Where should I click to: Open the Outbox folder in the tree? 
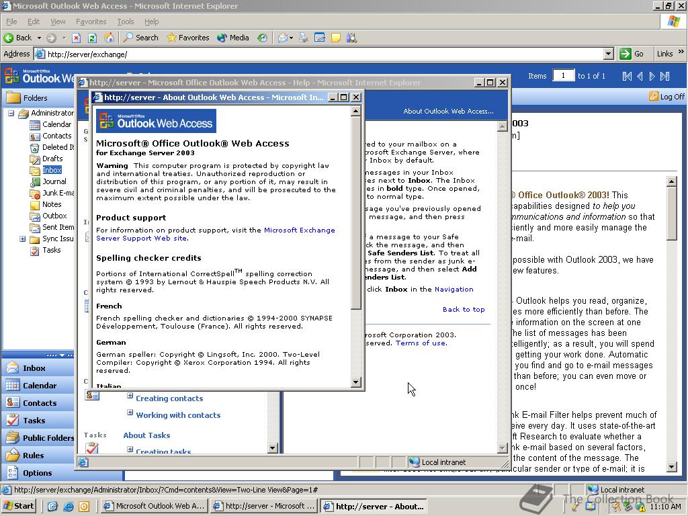tap(54, 216)
